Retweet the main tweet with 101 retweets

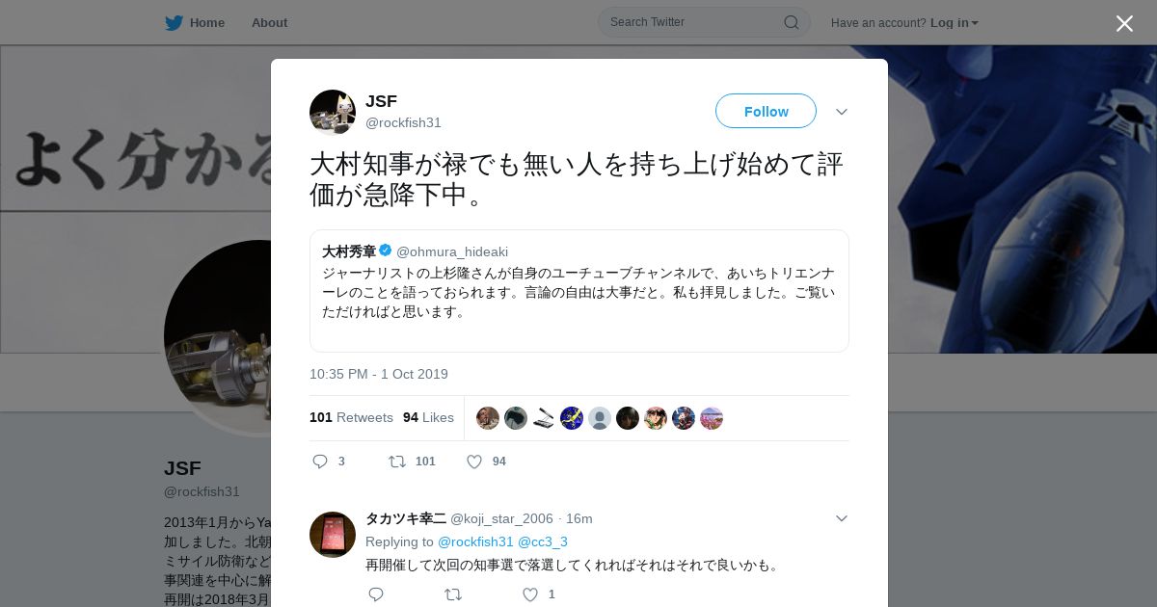coord(397,462)
